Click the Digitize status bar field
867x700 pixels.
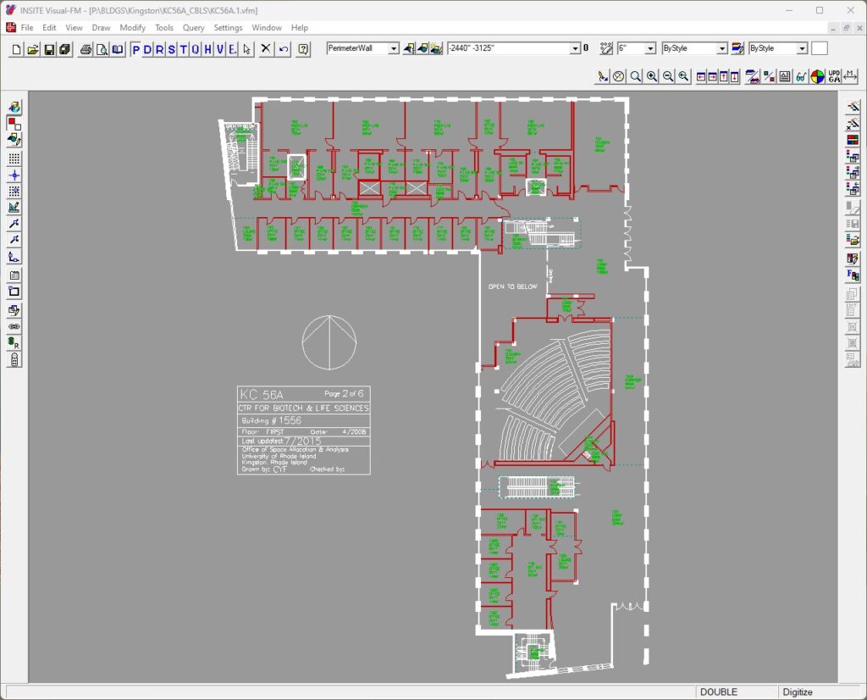(x=798, y=692)
